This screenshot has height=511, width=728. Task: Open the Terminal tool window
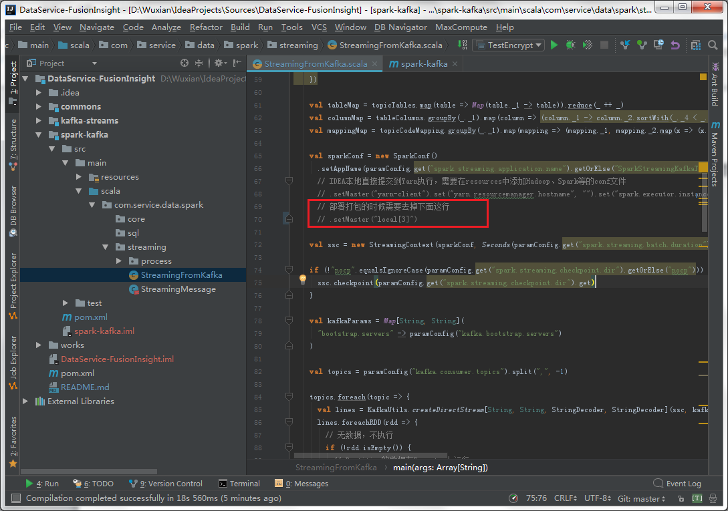(239, 484)
